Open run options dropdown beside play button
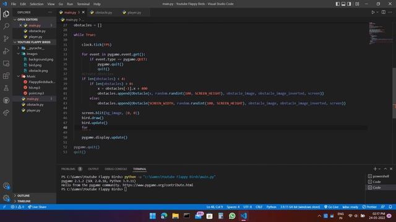Image resolution: width=396 pixels, height=222 pixels. [x=377, y=12]
